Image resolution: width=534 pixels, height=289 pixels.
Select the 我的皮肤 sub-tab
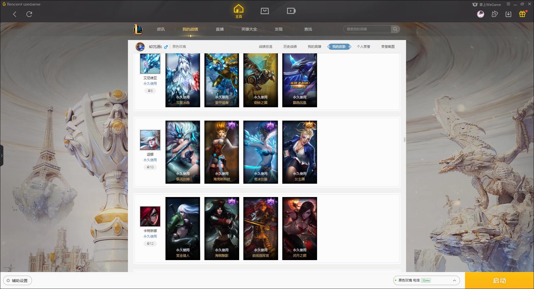339,47
